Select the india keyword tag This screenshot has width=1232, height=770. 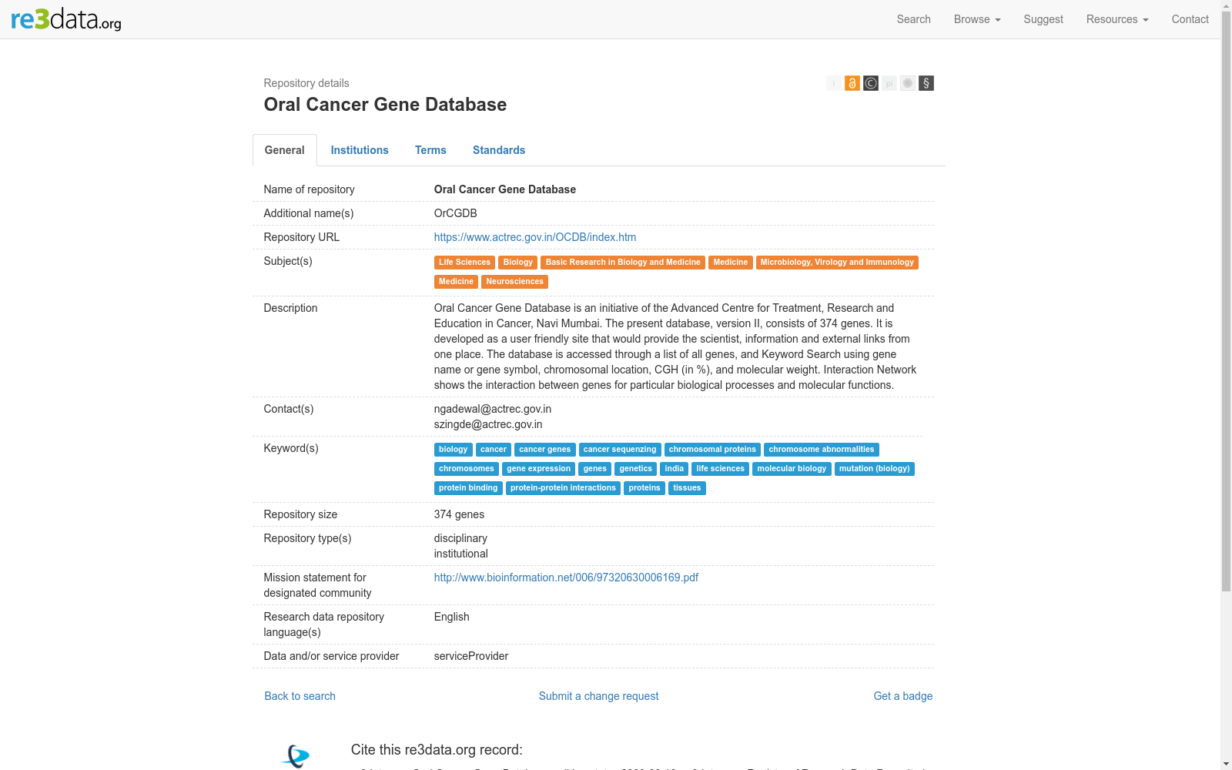pyautogui.click(x=675, y=469)
